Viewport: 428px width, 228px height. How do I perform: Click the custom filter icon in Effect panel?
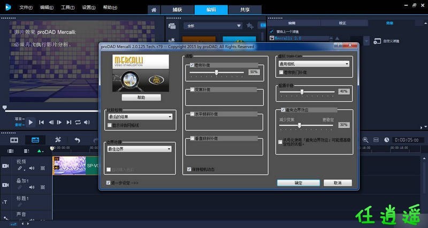tap(377, 41)
